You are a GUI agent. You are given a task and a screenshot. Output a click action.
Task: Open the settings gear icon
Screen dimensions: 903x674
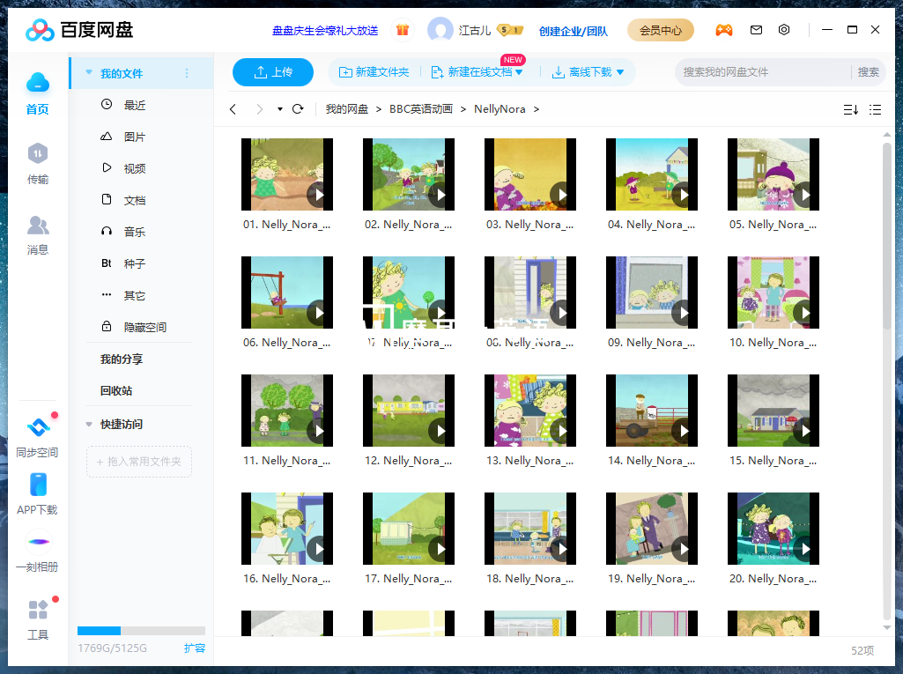tap(784, 29)
